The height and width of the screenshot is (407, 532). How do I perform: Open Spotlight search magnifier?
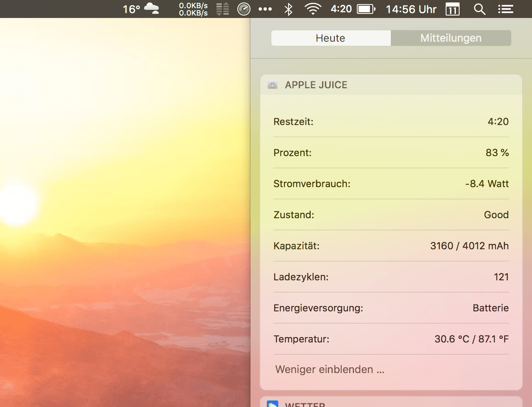click(480, 9)
